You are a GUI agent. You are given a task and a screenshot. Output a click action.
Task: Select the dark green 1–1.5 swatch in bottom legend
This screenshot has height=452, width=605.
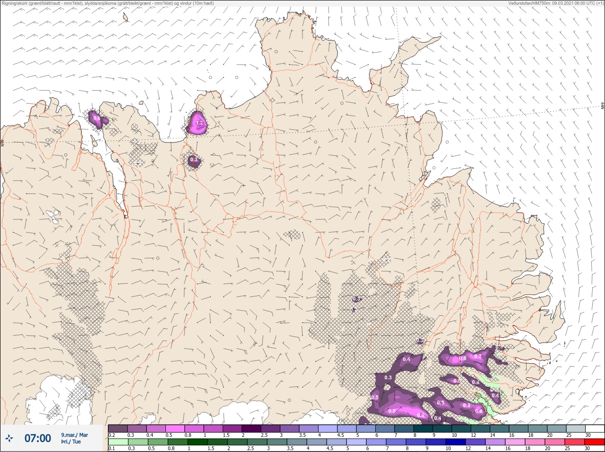[198, 442]
